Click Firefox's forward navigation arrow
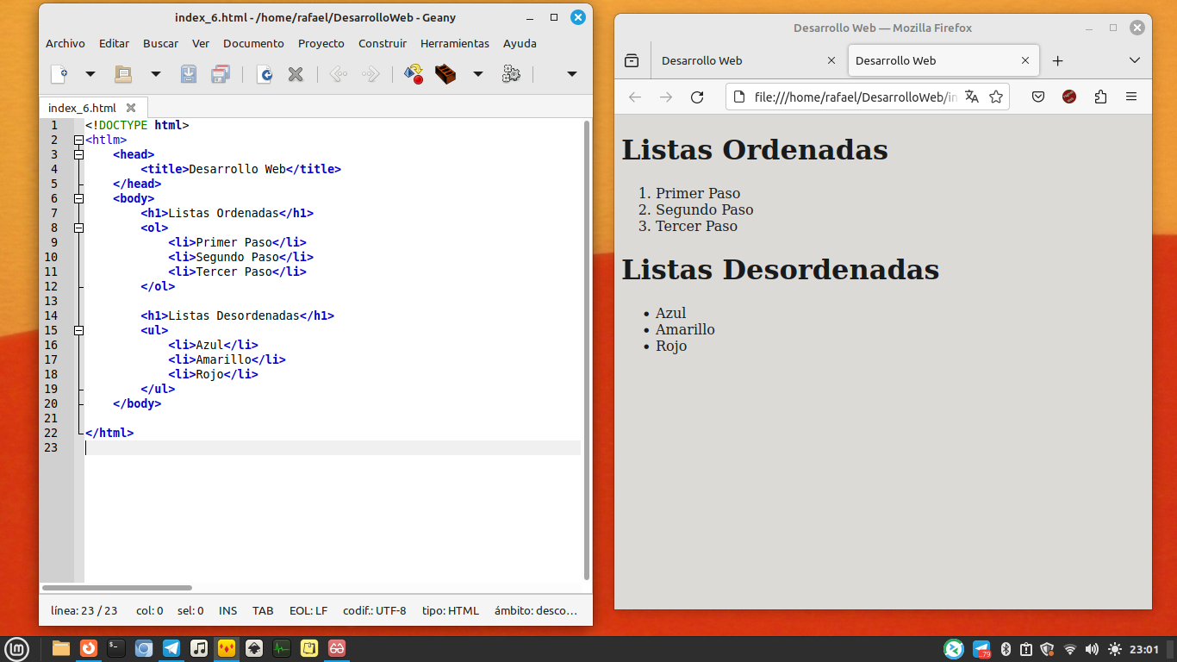This screenshot has width=1177, height=662. (x=666, y=97)
